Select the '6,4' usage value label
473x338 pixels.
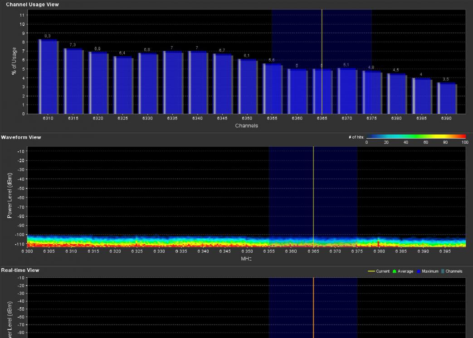[122, 53]
